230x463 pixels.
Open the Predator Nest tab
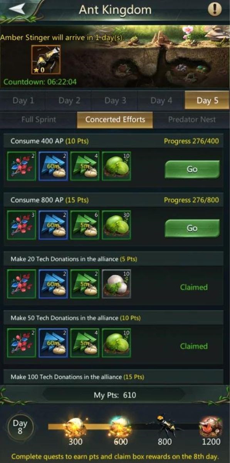(x=192, y=120)
